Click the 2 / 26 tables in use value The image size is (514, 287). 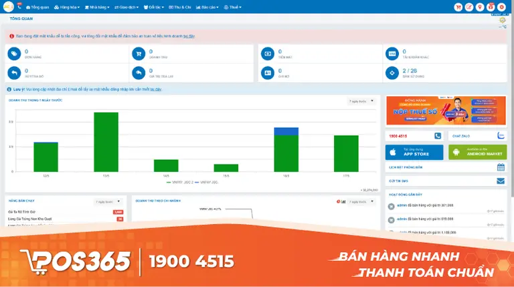point(410,71)
